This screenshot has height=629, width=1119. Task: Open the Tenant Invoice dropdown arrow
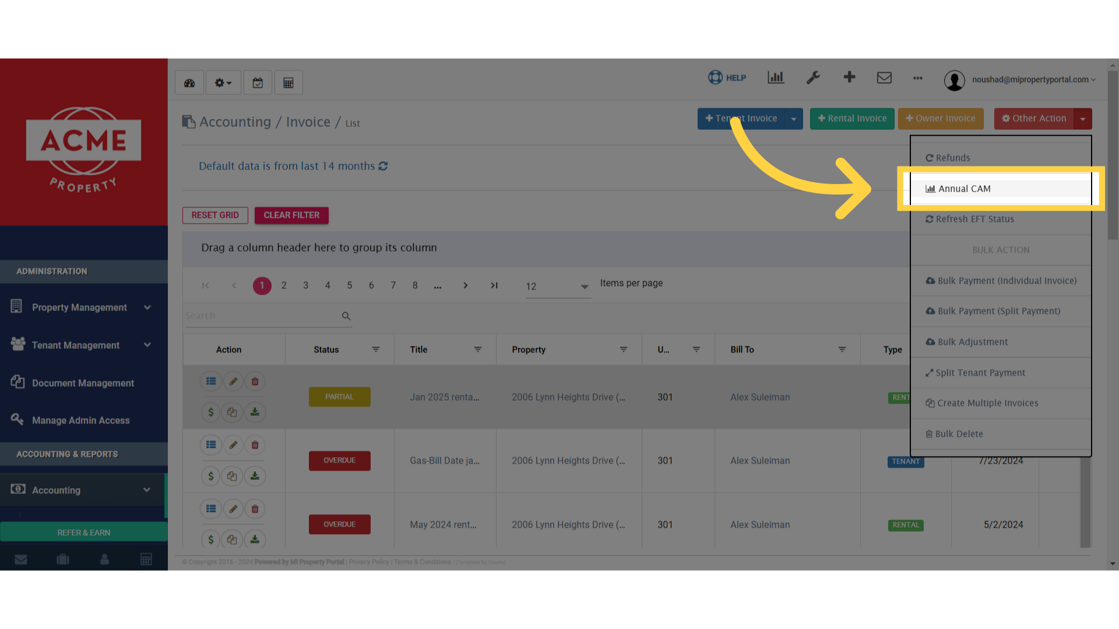pyautogui.click(x=794, y=119)
